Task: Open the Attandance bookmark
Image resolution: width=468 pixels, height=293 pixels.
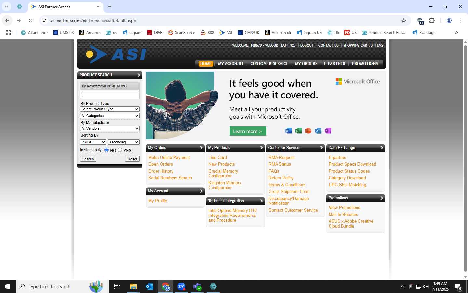Action: coord(34,33)
